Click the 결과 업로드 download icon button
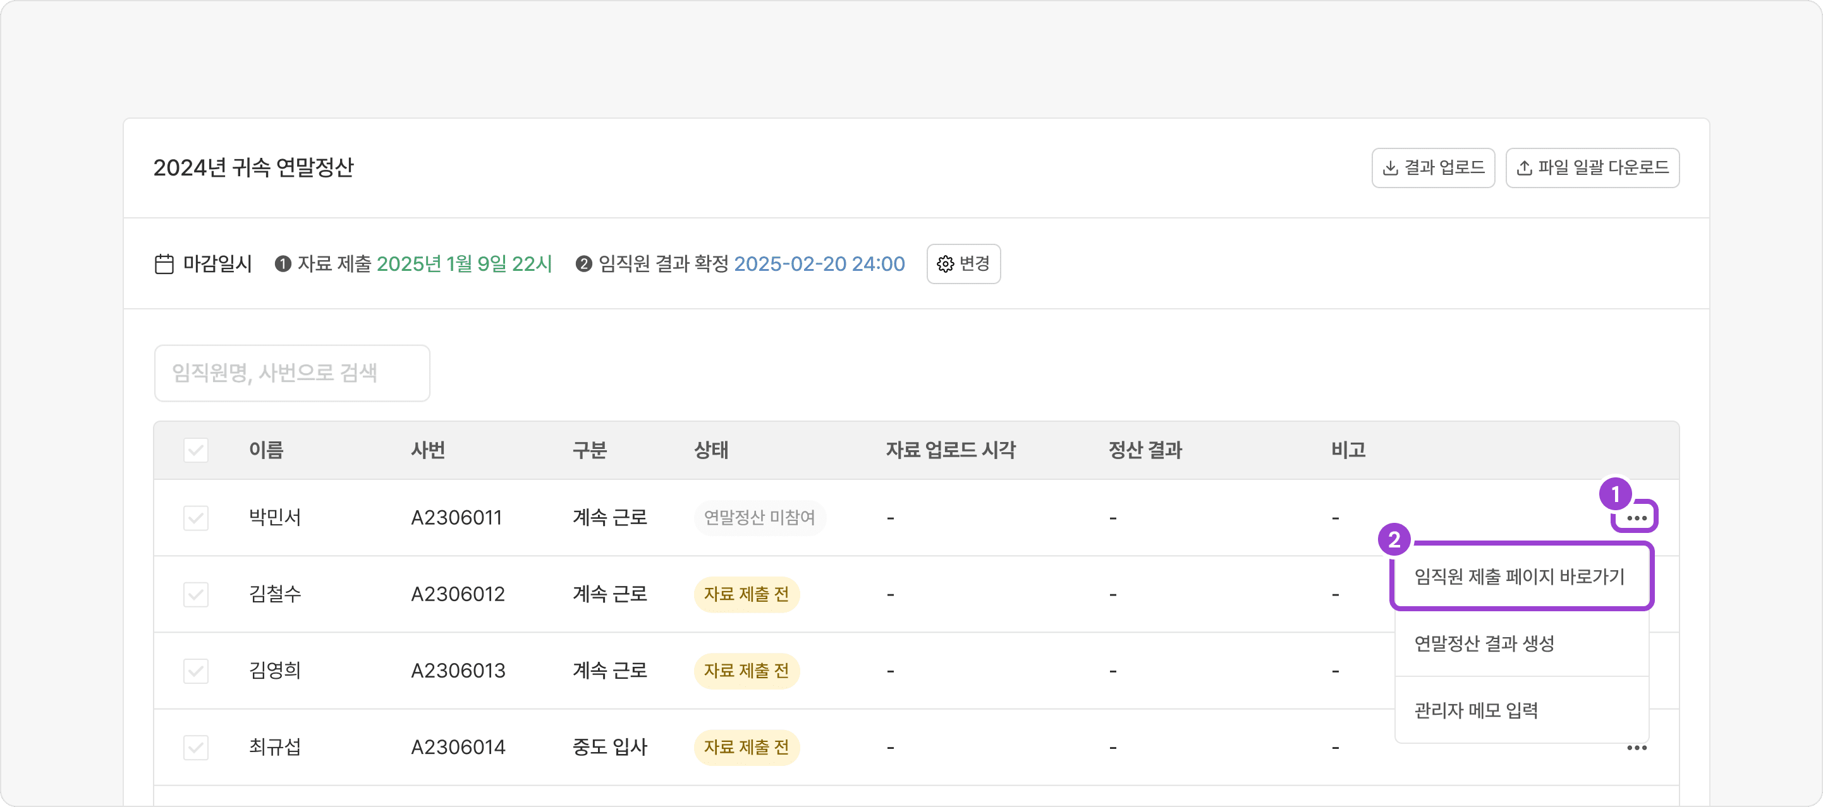This screenshot has width=1823, height=807. 1432,167
